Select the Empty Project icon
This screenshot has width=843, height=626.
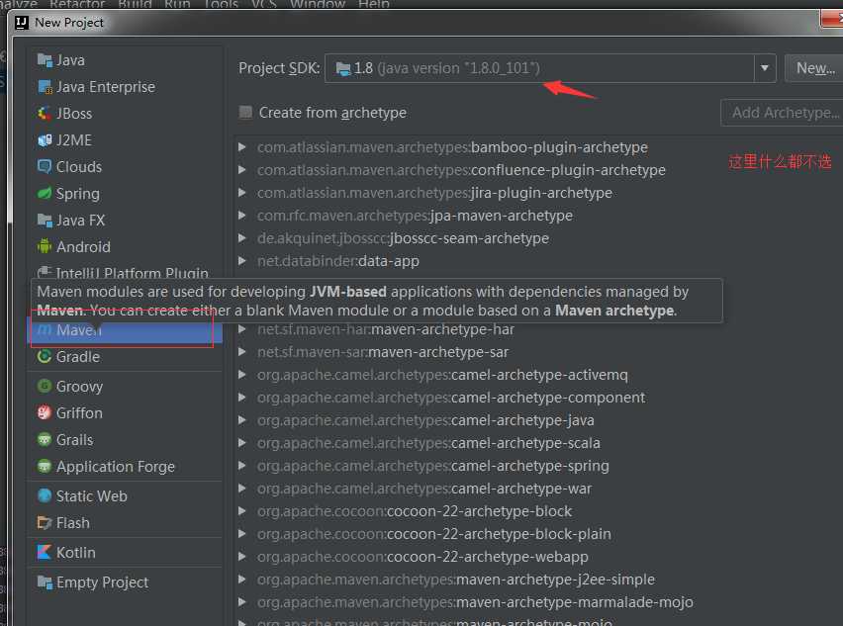45,581
